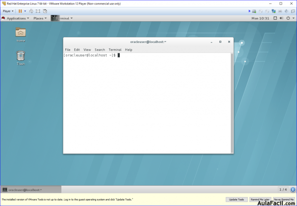Image resolution: width=297 pixels, height=206 pixels.
Task: Click the volume speaker icon in top bar
Action: 282,18
